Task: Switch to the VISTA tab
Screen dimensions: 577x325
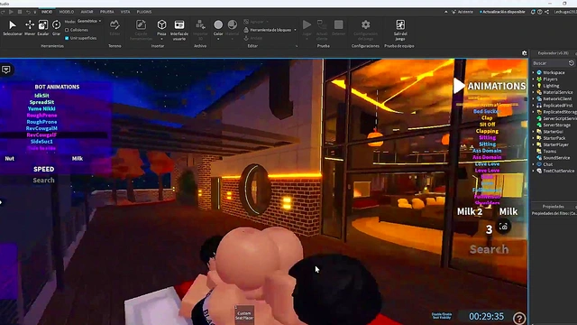Action: (125, 12)
